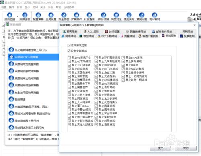Screen dimensions: 201x156
Task: Click the 扫描主机 scan hosts icon
Action: (x=25, y=15)
